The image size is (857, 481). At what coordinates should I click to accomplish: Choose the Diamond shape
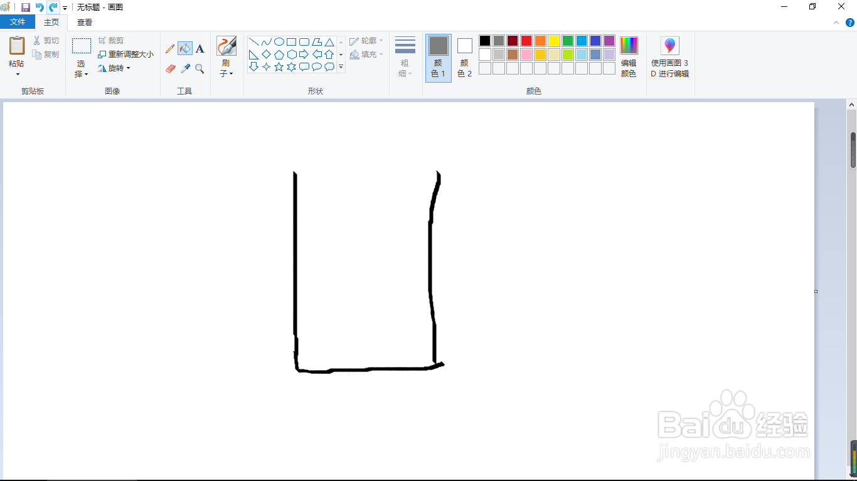[x=267, y=54]
